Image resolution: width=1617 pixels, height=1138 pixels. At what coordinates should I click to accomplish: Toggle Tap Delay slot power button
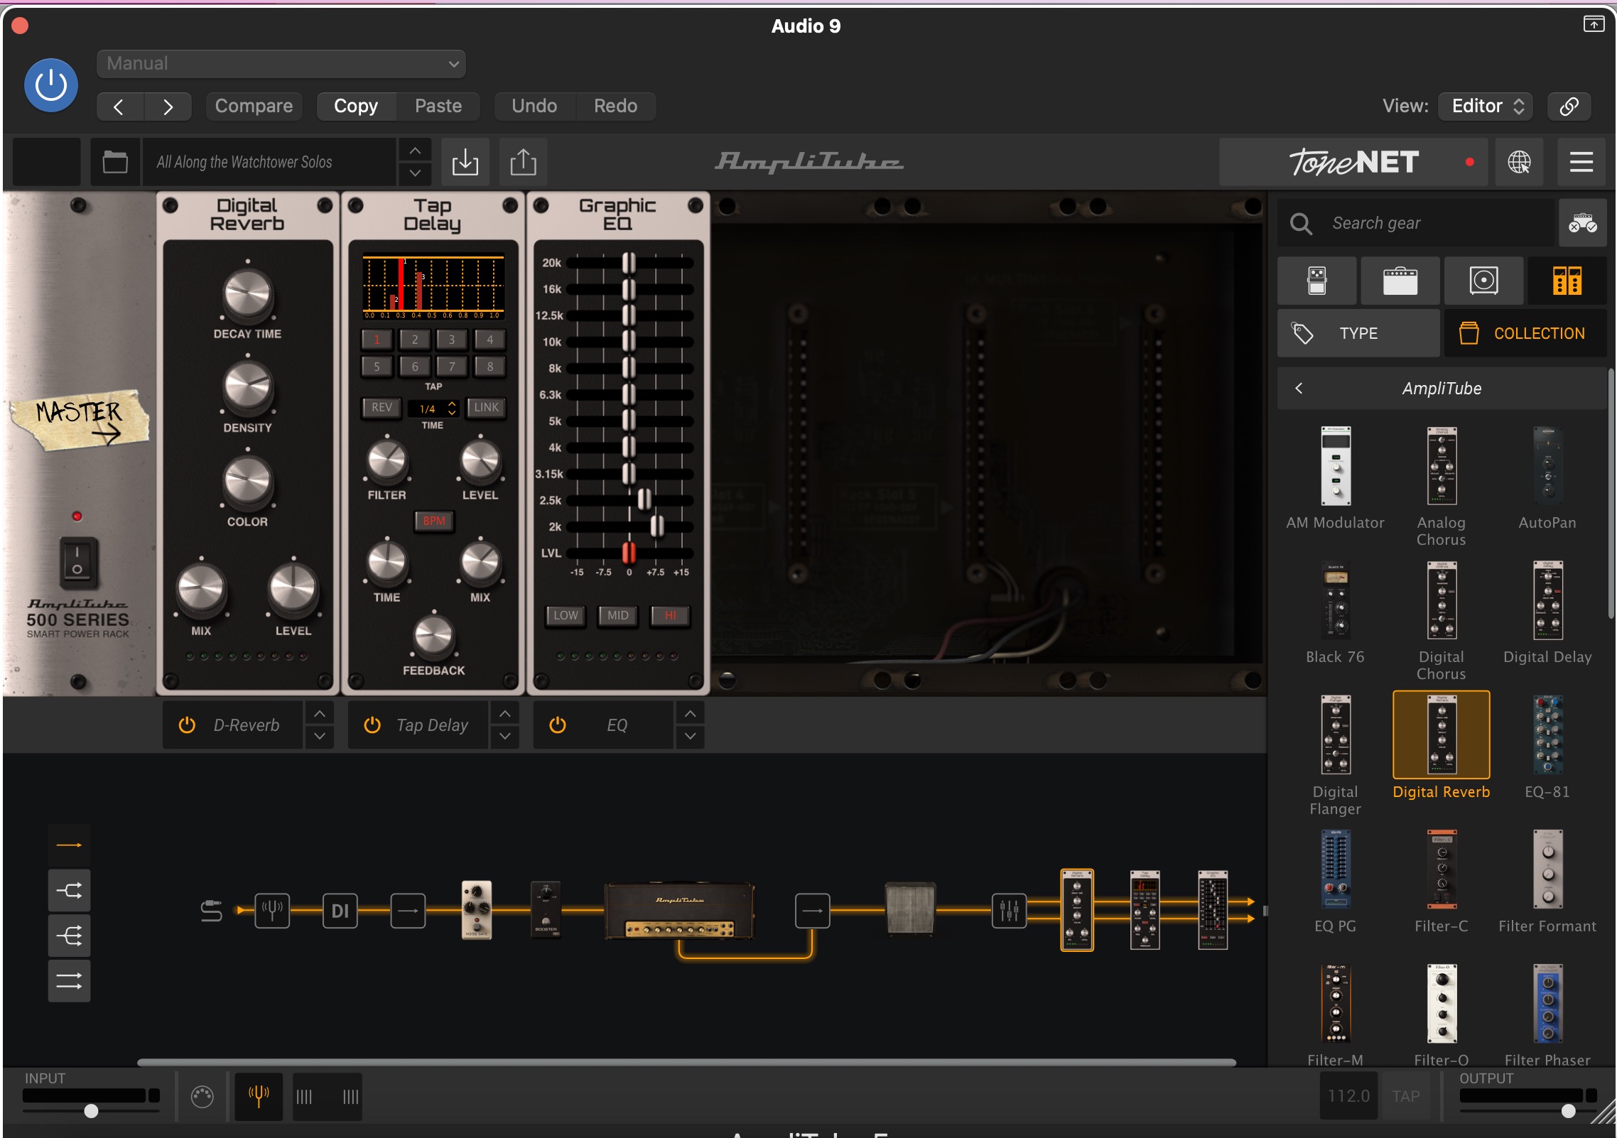372,725
